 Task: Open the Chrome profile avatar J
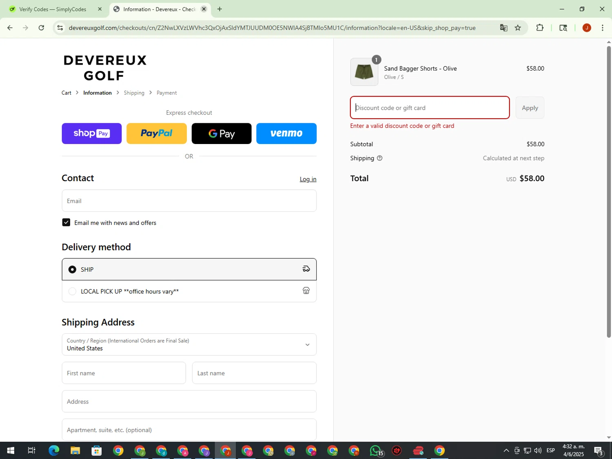tap(587, 28)
